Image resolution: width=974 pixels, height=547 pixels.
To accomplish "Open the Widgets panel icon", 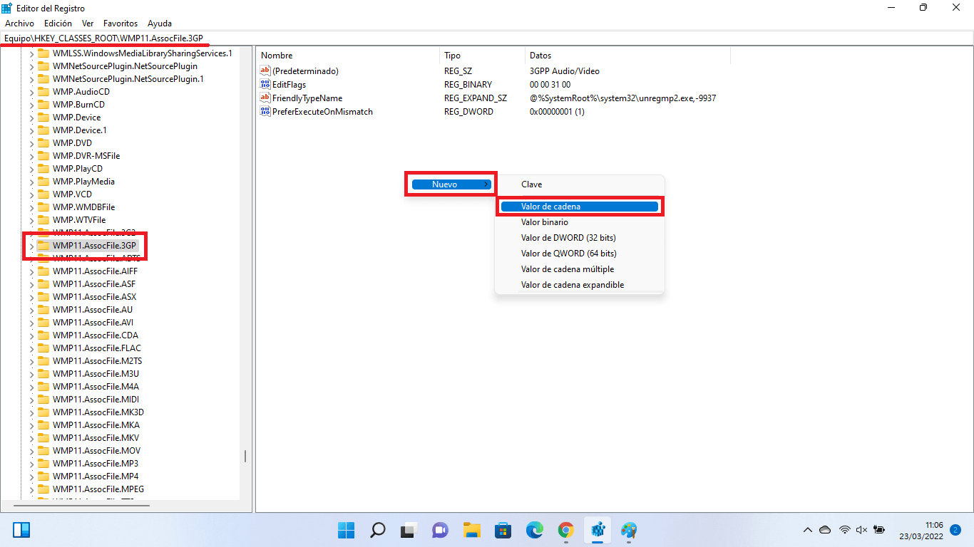I will click(21, 530).
